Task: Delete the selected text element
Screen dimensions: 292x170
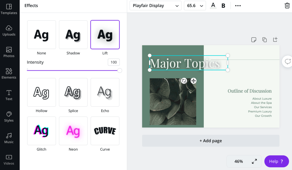Action: pos(287,5)
